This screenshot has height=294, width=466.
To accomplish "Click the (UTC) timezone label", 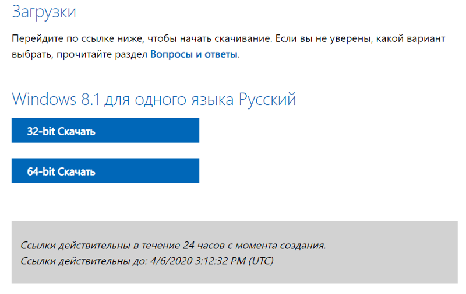I will click(261, 261).
